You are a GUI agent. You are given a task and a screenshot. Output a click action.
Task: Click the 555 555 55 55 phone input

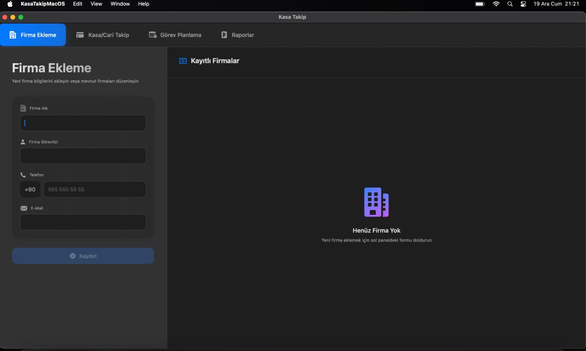click(x=94, y=189)
